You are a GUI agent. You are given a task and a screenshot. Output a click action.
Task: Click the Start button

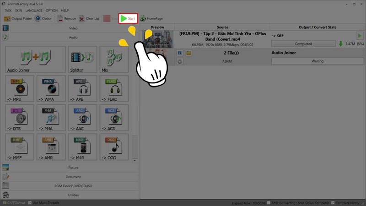pos(128,18)
